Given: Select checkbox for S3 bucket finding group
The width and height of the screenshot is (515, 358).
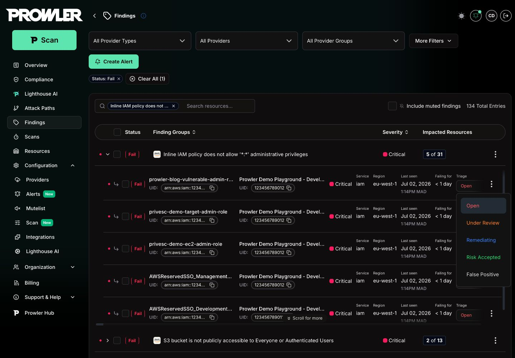Looking at the screenshot, I should (117, 340).
